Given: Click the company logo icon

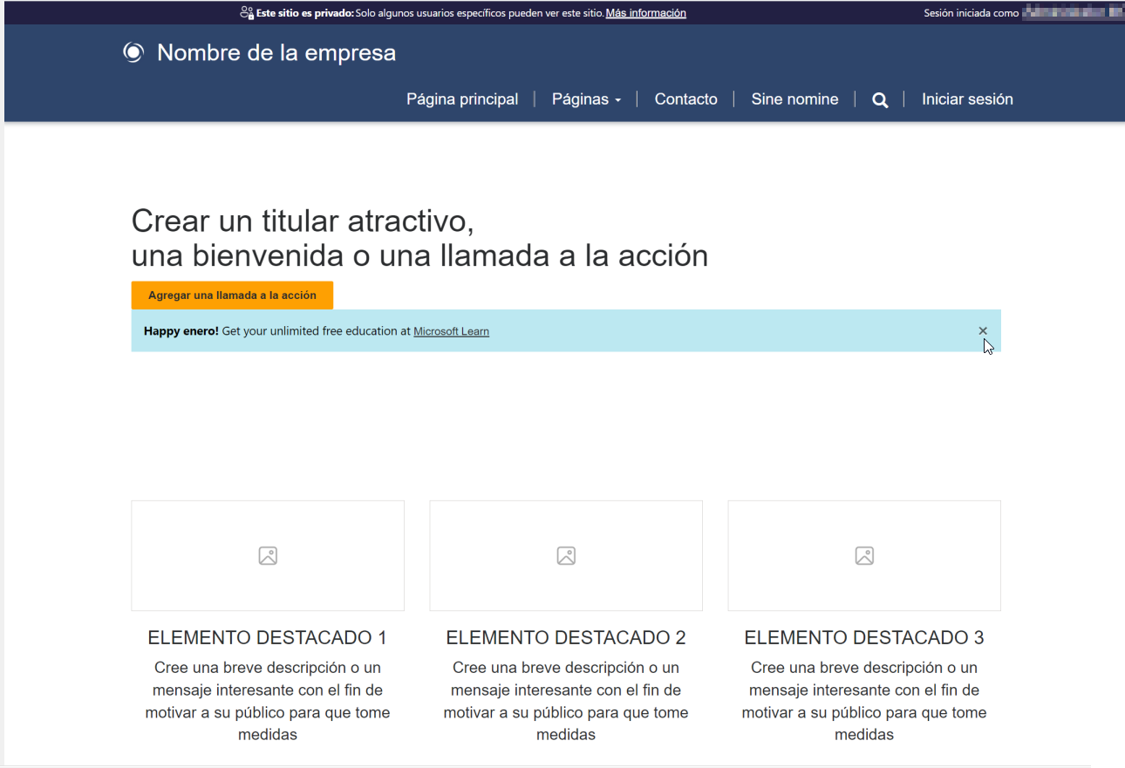Looking at the screenshot, I should [133, 52].
